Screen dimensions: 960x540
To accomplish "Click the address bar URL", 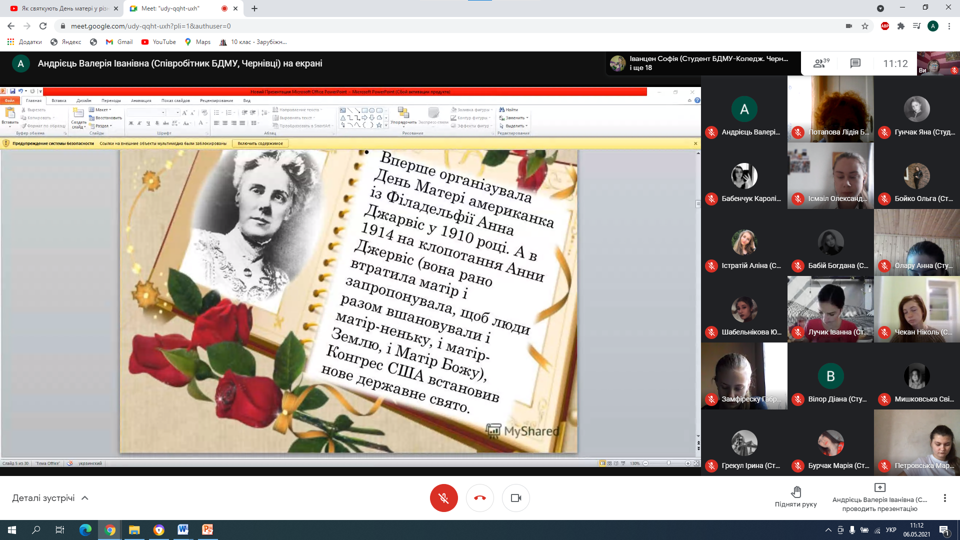I will pos(150,26).
